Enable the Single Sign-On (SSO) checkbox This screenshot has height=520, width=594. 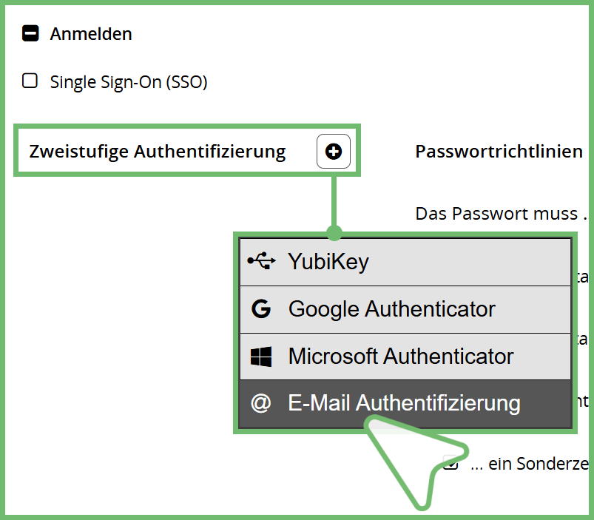pos(30,81)
